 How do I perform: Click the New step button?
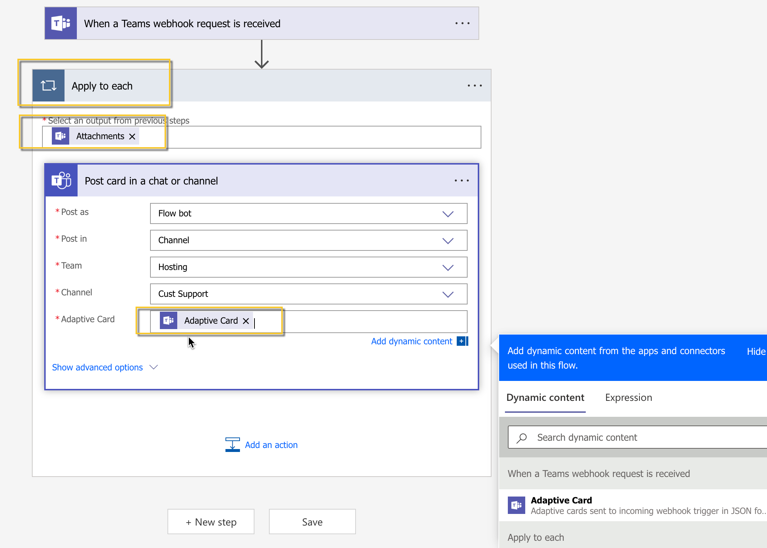pyautogui.click(x=211, y=522)
